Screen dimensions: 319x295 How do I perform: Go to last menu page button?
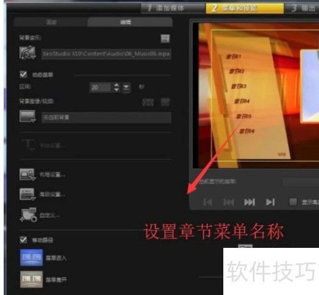click(270, 202)
